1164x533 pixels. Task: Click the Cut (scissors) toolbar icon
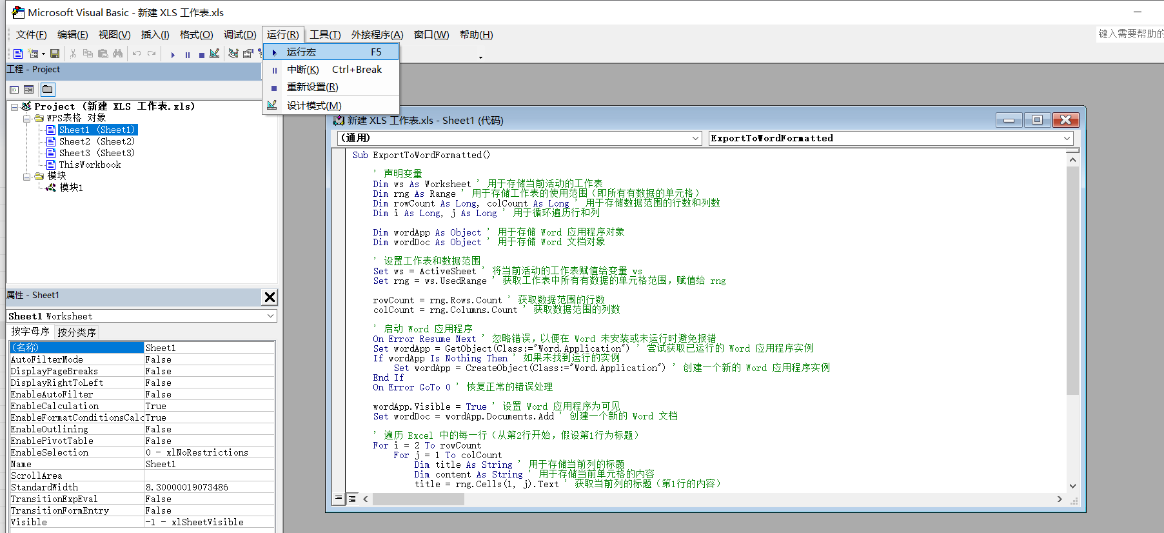(x=73, y=54)
